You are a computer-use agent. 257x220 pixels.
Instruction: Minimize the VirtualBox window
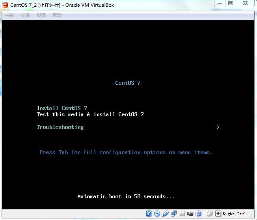tap(220, 3)
